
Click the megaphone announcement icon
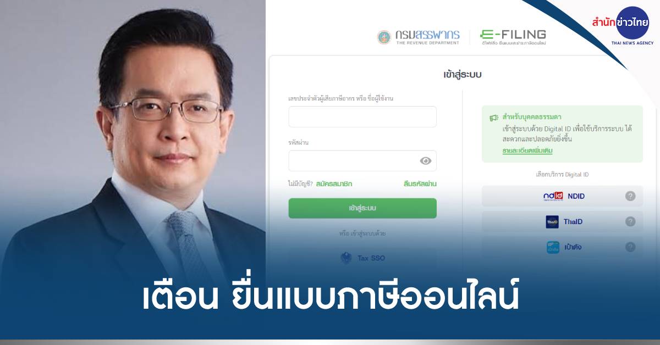click(494, 118)
